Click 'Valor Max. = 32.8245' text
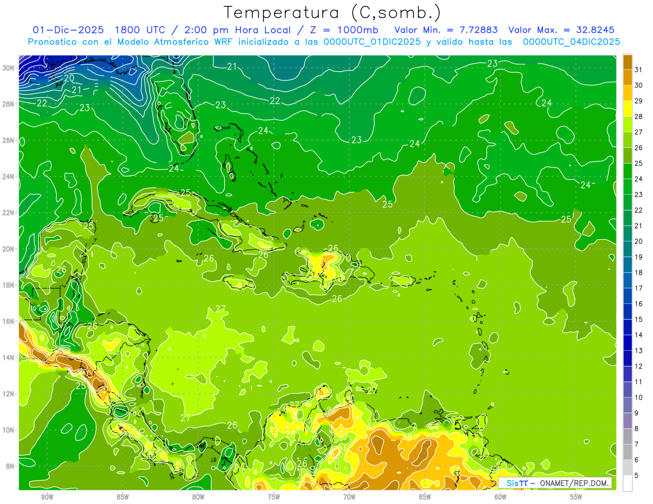This screenshot has width=653, height=504. (563, 30)
